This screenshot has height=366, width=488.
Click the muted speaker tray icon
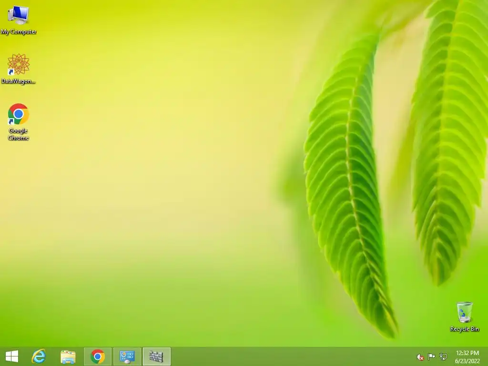click(x=420, y=357)
